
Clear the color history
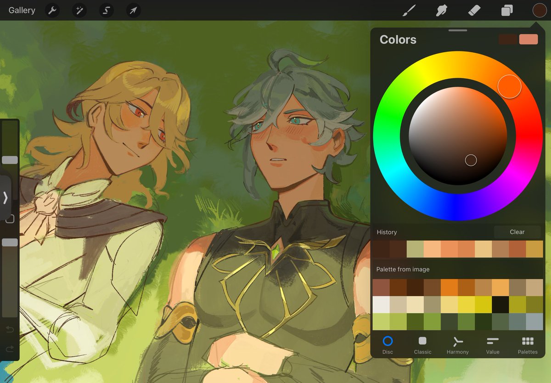(517, 232)
